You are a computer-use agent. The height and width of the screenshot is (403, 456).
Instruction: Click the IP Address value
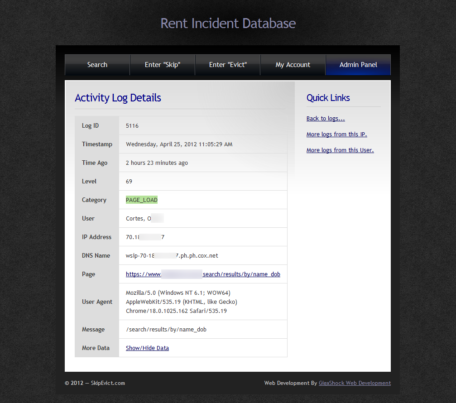pos(145,237)
